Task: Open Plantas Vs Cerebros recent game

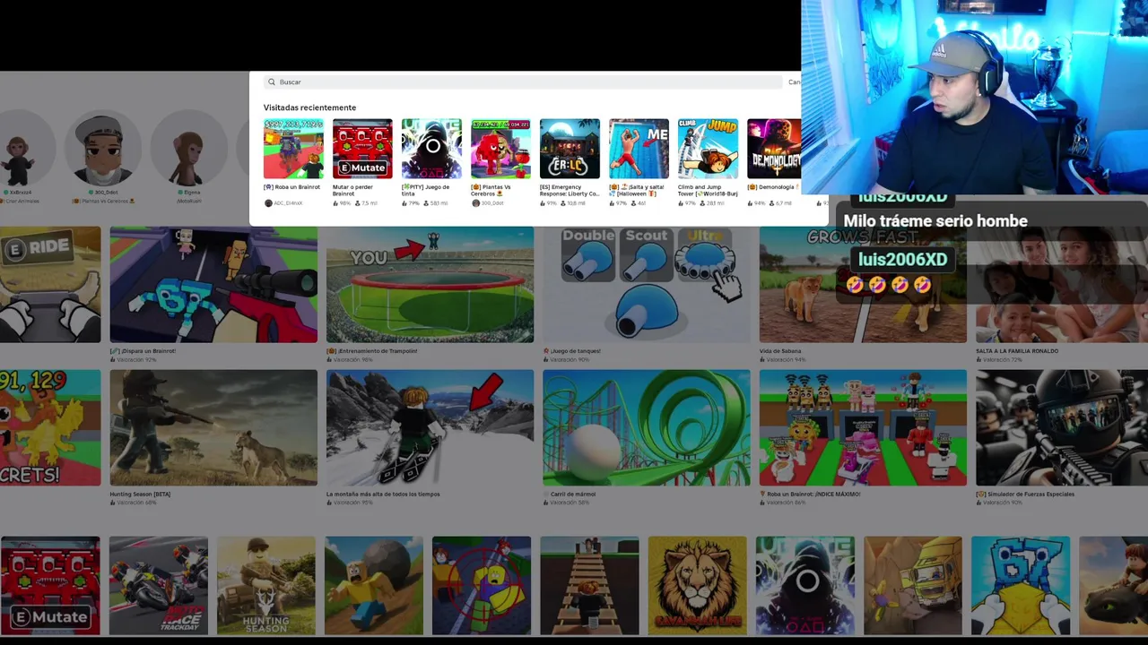Action: (500, 149)
